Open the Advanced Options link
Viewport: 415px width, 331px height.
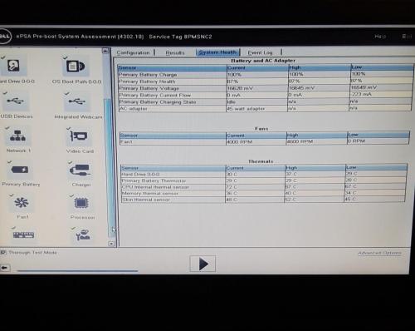click(x=379, y=253)
